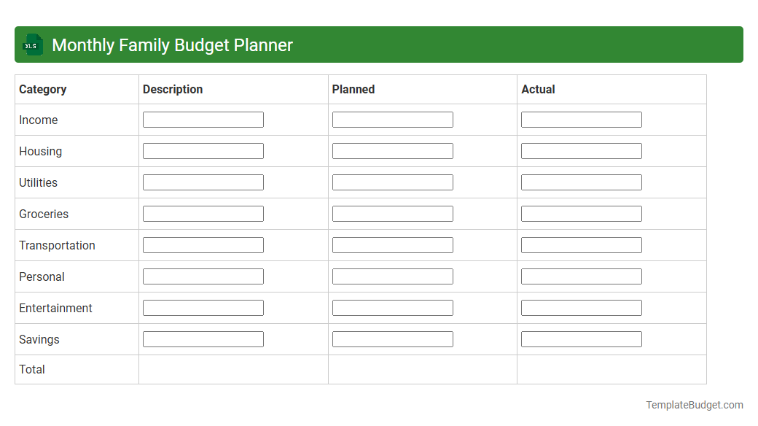The width and height of the screenshot is (758, 426).
Task: Click the Personal planned amount field
Action: coord(392,276)
